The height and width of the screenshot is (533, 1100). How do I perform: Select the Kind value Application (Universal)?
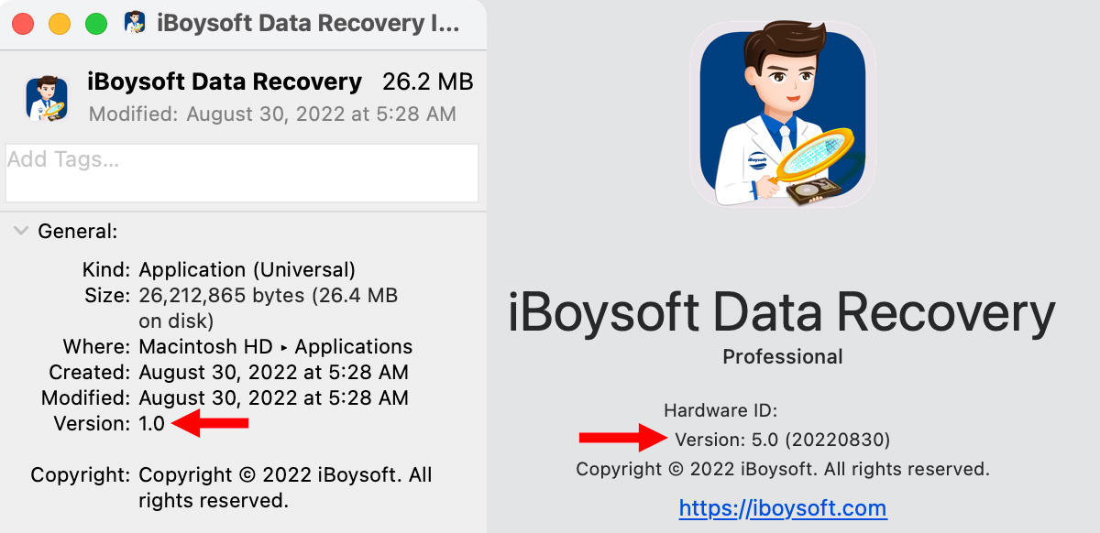247,270
